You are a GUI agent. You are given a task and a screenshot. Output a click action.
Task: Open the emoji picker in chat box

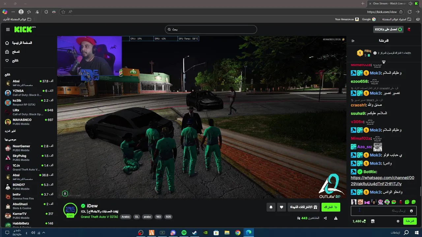411,211
